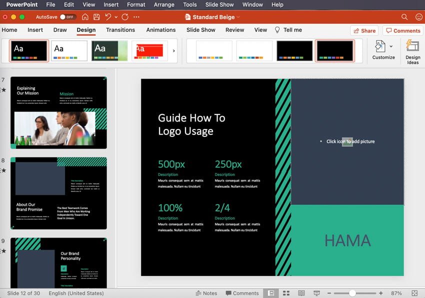Expand the themes gallery arrow
The height and width of the screenshot is (298, 425).
tap(174, 50)
